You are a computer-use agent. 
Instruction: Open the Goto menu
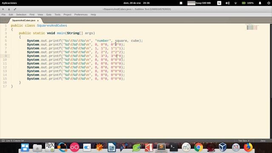[x=49, y=14]
